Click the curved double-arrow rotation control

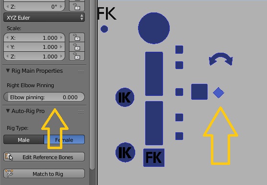coord(221,59)
